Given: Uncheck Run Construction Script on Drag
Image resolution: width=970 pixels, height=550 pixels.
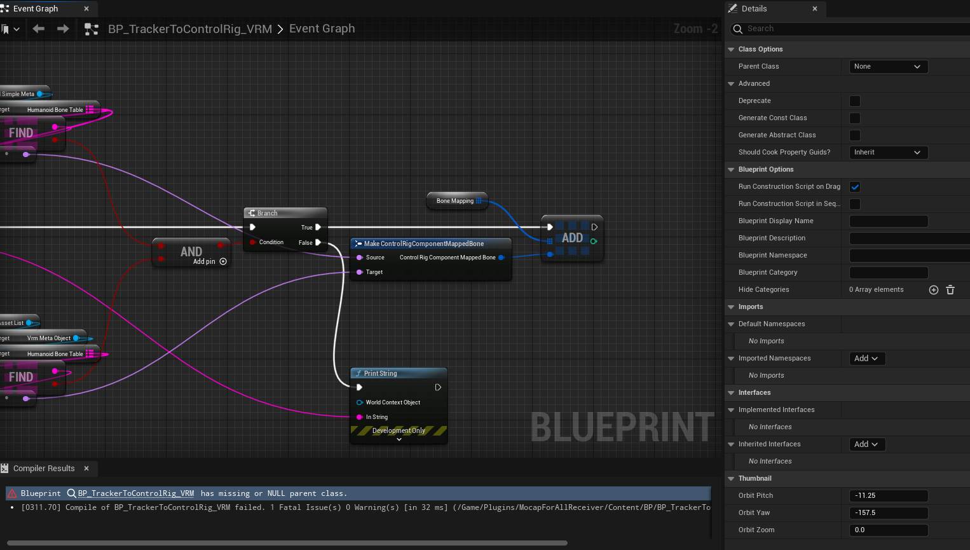Looking at the screenshot, I should click(x=855, y=186).
